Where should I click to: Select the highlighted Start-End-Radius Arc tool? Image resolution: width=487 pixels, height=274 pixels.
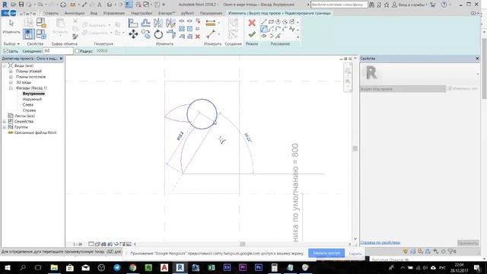click(264, 29)
